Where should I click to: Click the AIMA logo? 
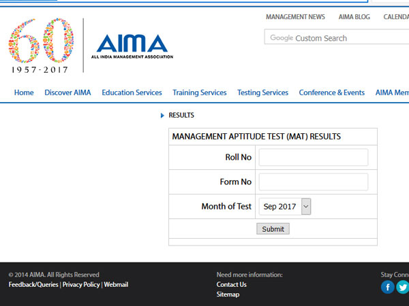[x=134, y=46]
